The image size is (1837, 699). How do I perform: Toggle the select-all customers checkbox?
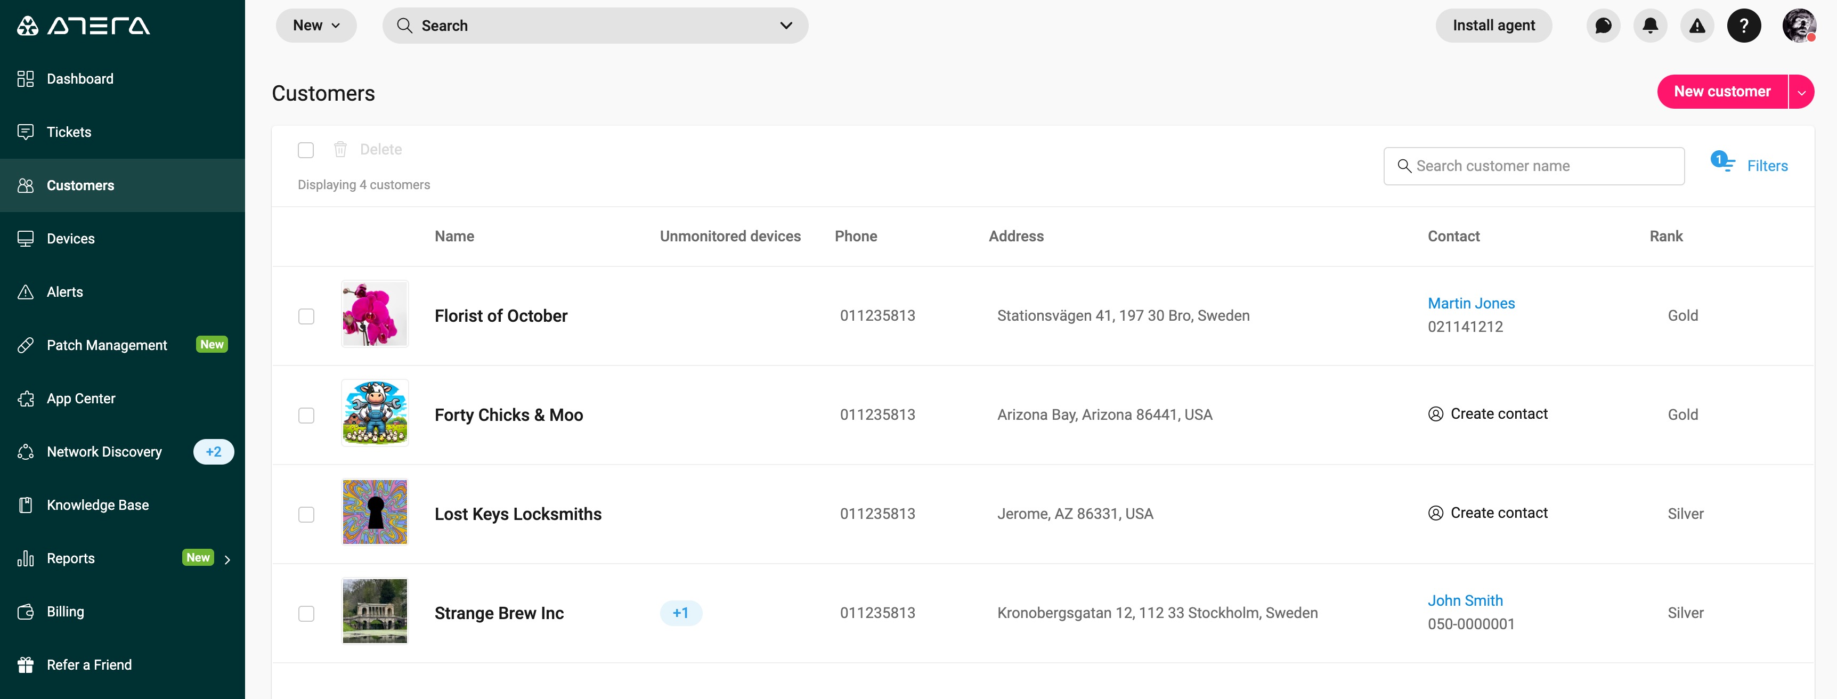(x=306, y=150)
